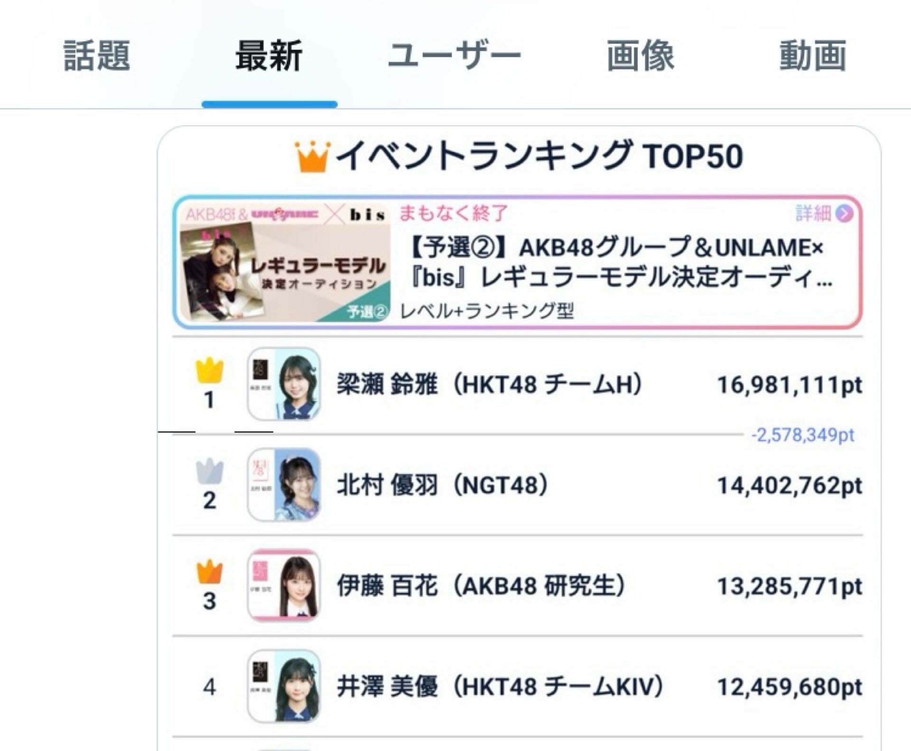Open 伊藤 百花's profile avatar
This screenshot has width=911, height=751.
(284, 585)
